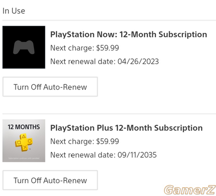Click the cross symbol on the Plus logo
216x196 pixels.
coord(25,147)
